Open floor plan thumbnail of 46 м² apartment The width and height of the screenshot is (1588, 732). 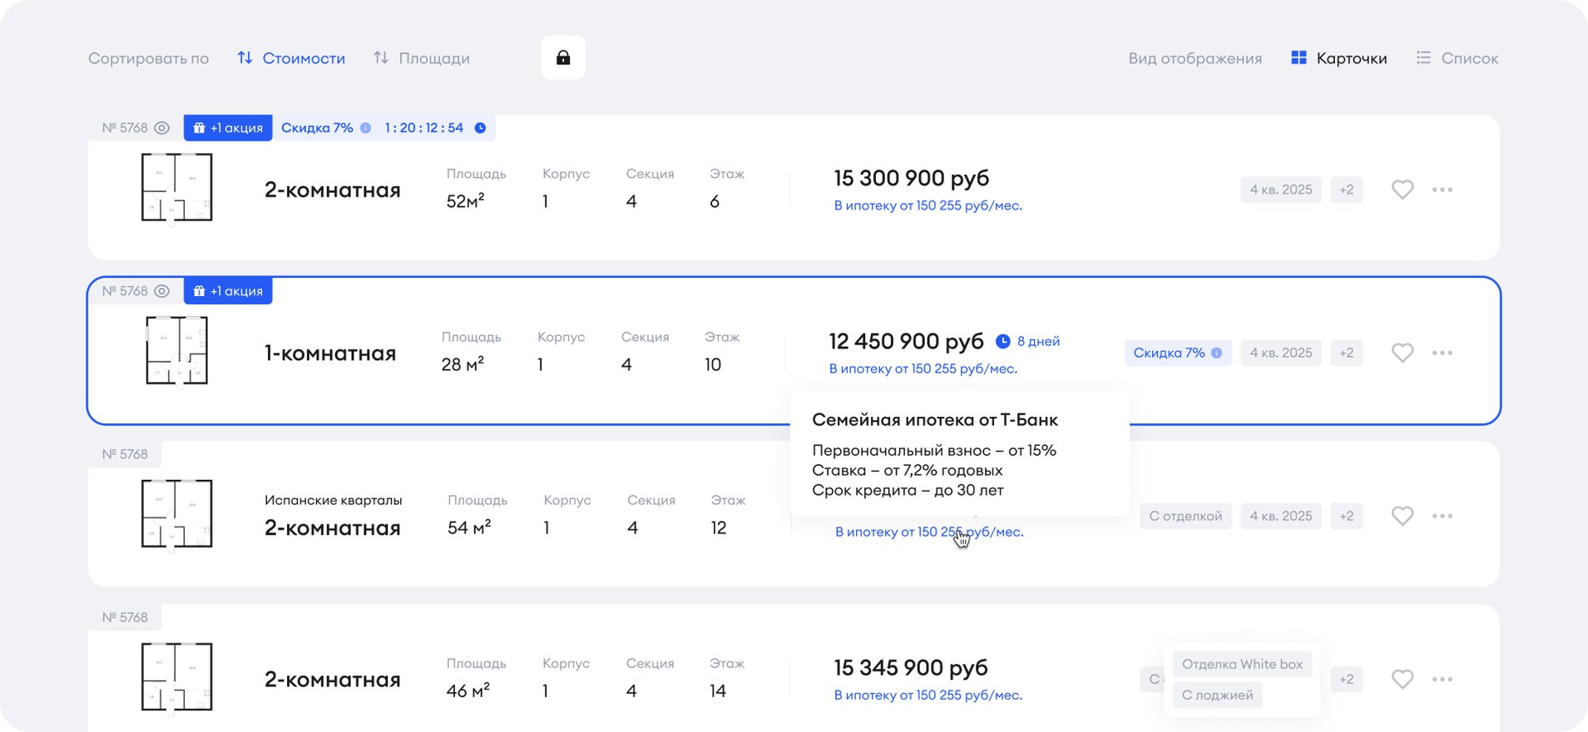176,677
